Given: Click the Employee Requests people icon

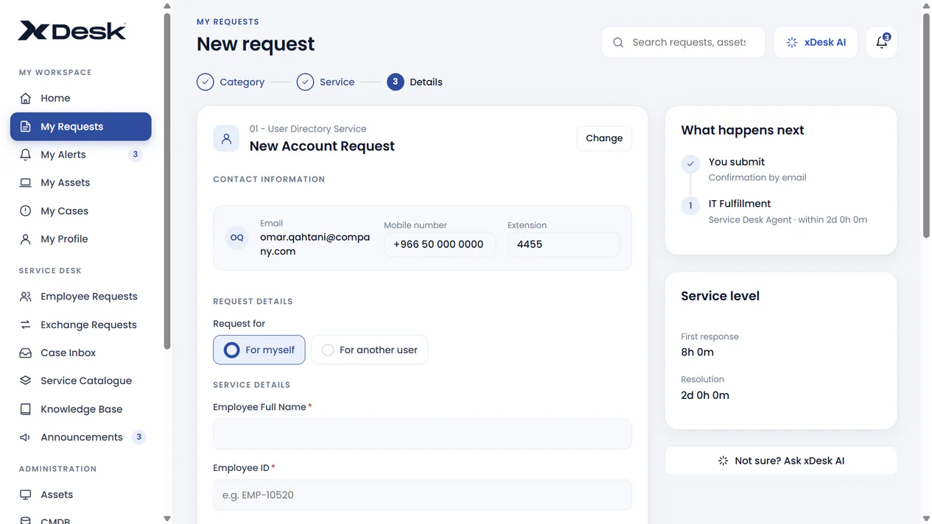Looking at the screenshot, I should 26,297.
